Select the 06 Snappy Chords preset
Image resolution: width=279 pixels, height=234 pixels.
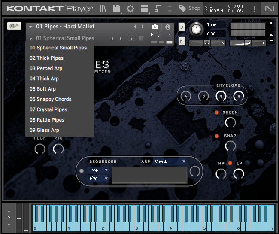coord(51,99)
